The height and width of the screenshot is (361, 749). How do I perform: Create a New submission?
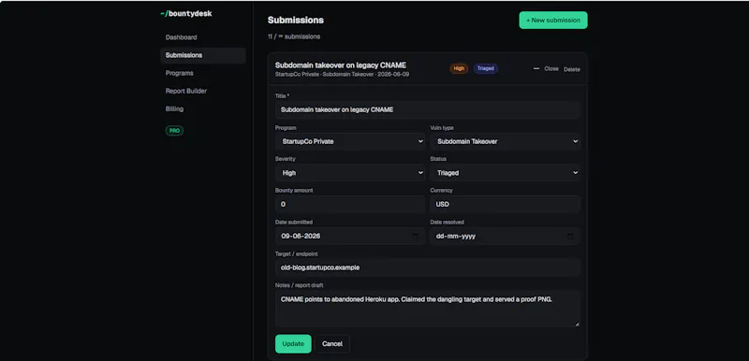553,20
